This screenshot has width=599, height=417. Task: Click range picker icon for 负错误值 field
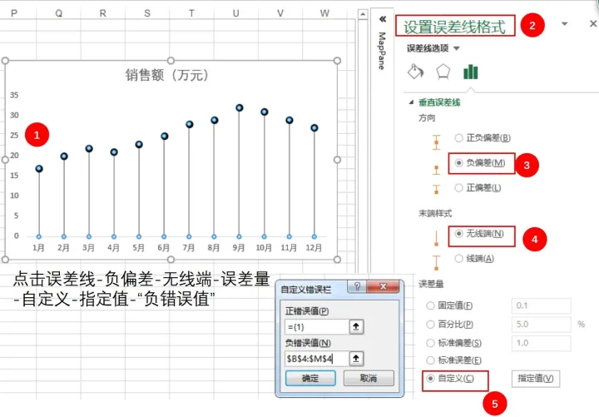point(356,358)
